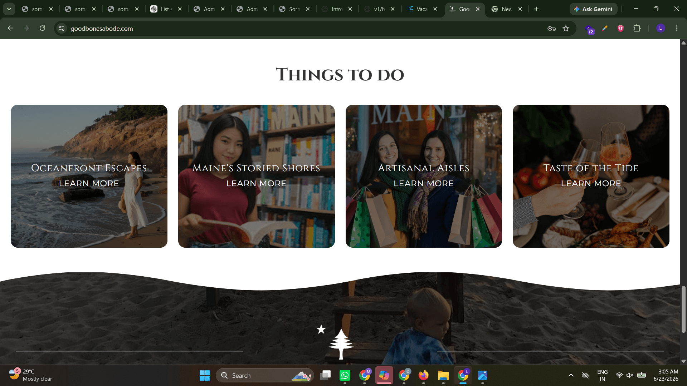Show hidden system tray icons
Viewport: 687px width, 386px height.
pyautogui.click(x=571, y=375)
